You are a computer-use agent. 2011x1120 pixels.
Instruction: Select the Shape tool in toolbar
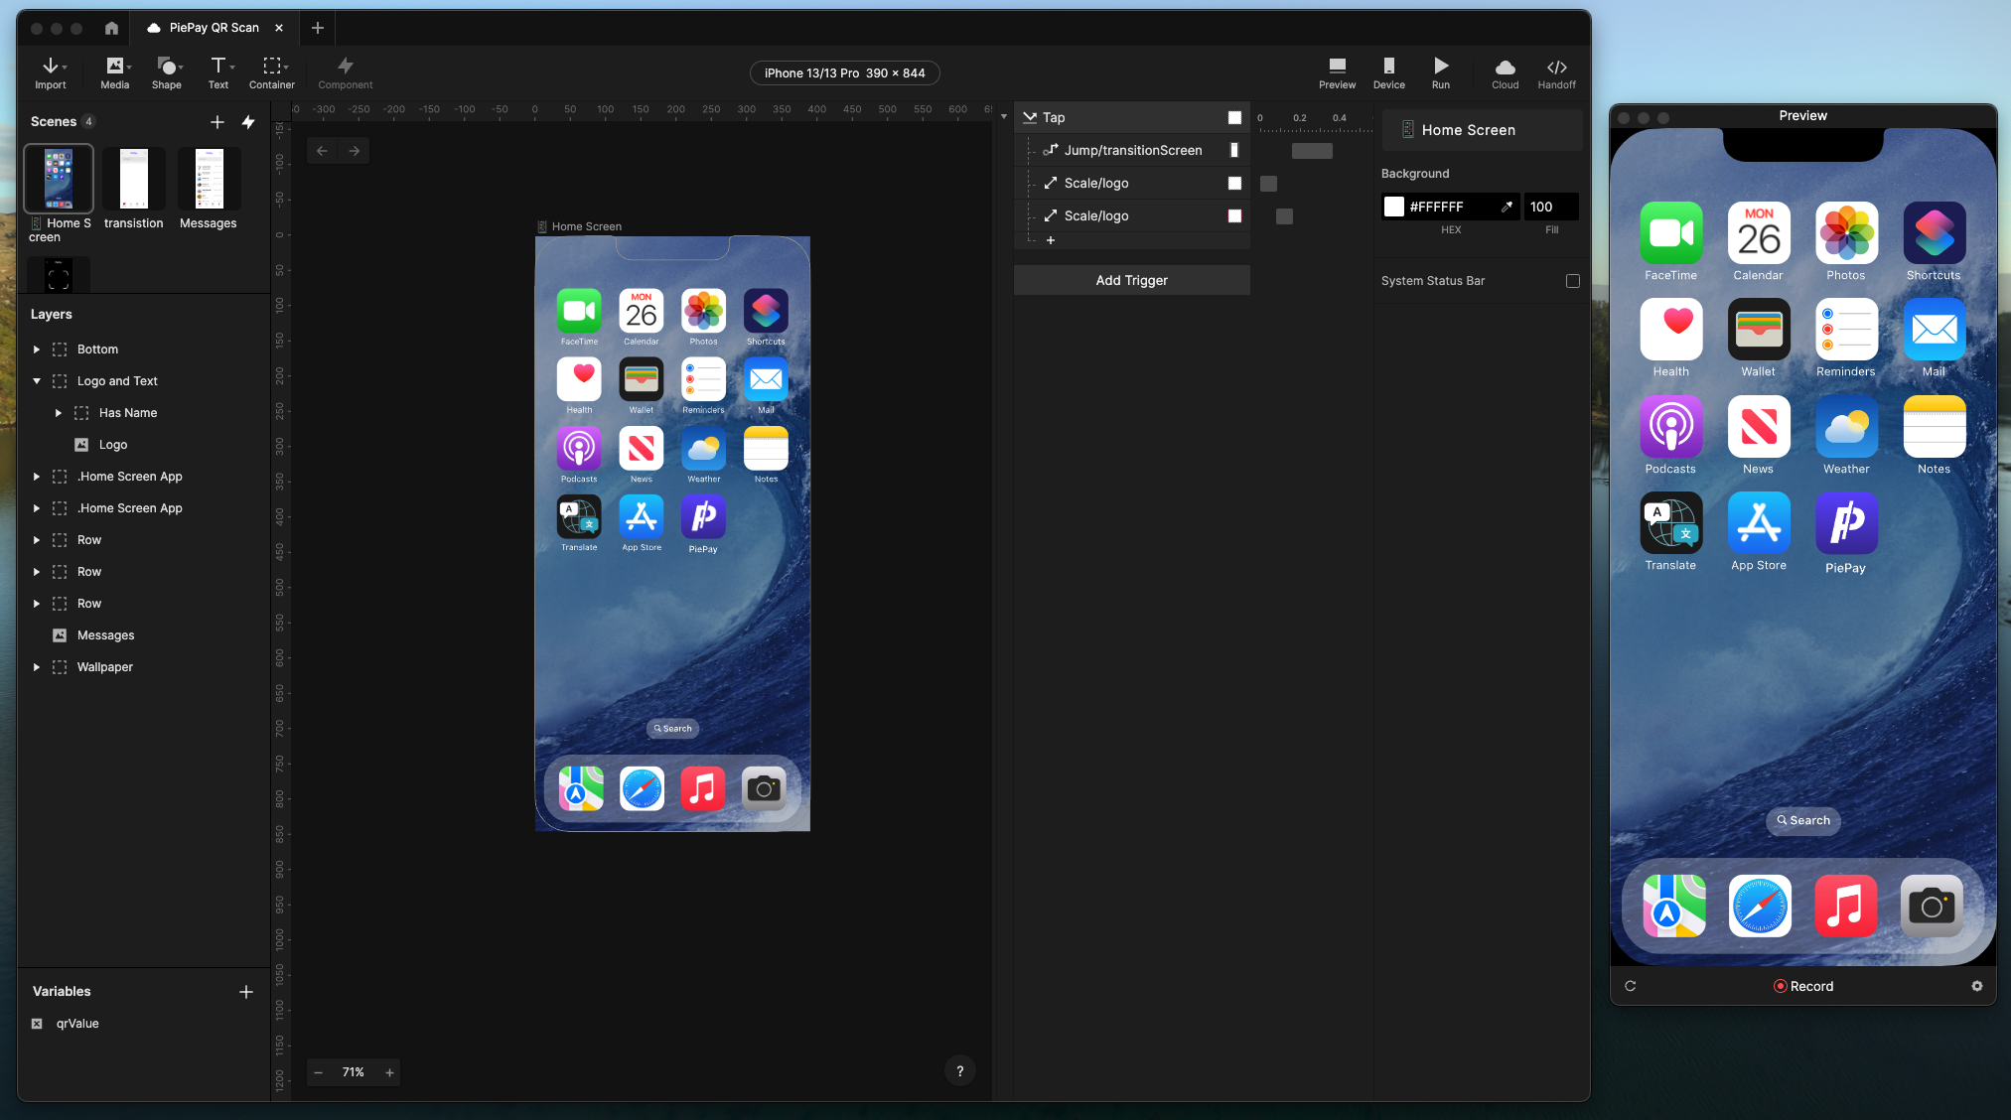[166, 71]
